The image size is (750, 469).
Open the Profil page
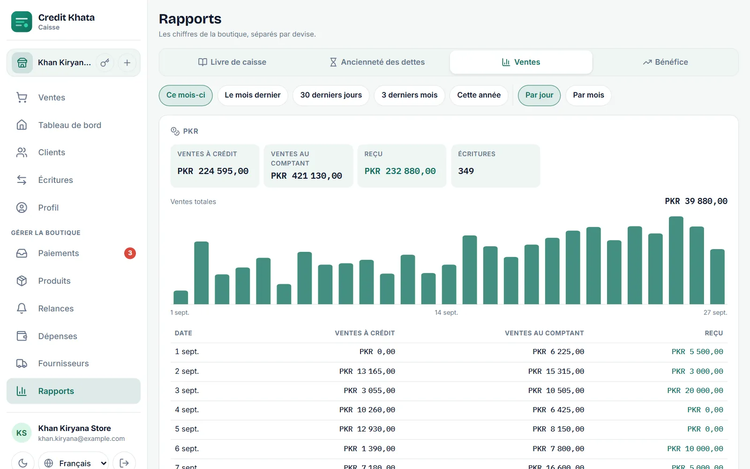74,208
